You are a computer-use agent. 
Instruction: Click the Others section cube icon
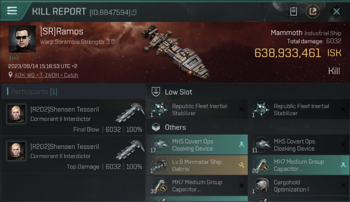(156, 127)
